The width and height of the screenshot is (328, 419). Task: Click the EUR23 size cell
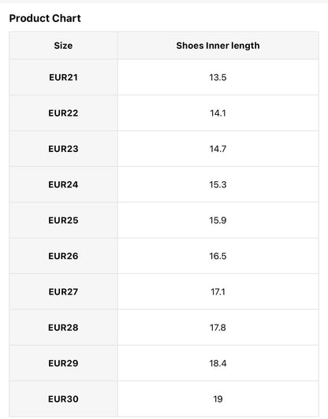click(63, 149)
